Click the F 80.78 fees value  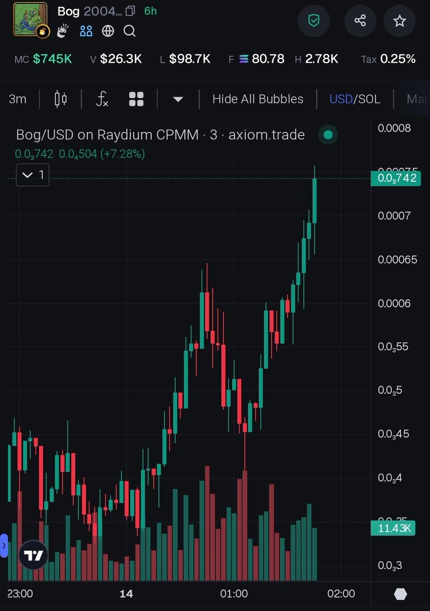[256, 59]
